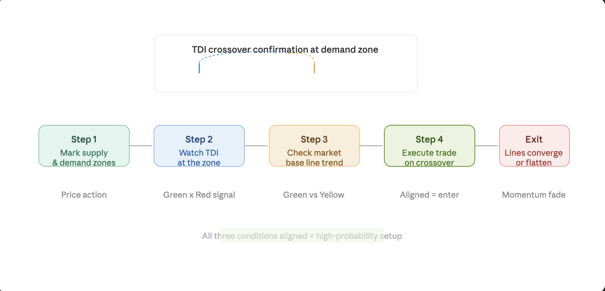Select the Step 4 Execute trade box
The image size is (605, 291).
coord(429,146)
